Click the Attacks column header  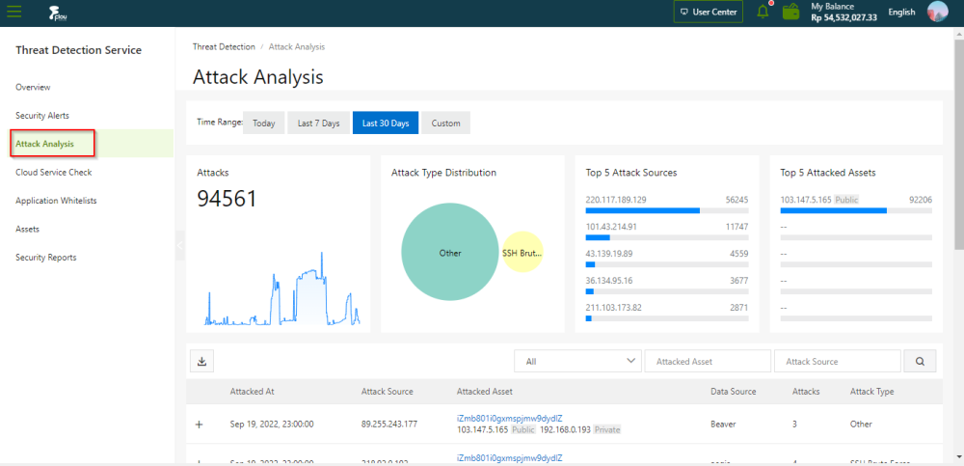[806, 392]
